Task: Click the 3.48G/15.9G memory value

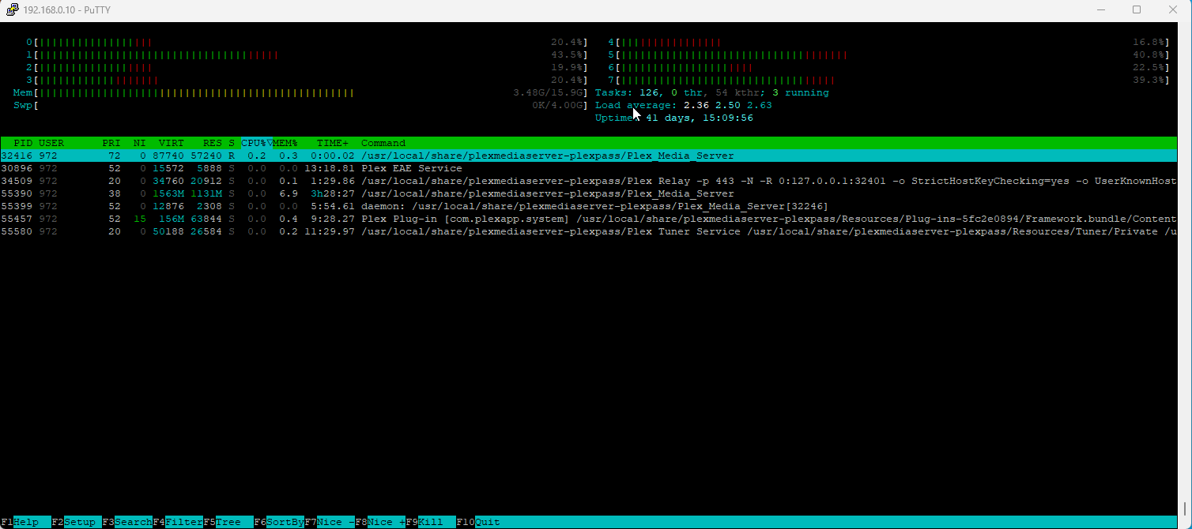Action: point(548,92)
